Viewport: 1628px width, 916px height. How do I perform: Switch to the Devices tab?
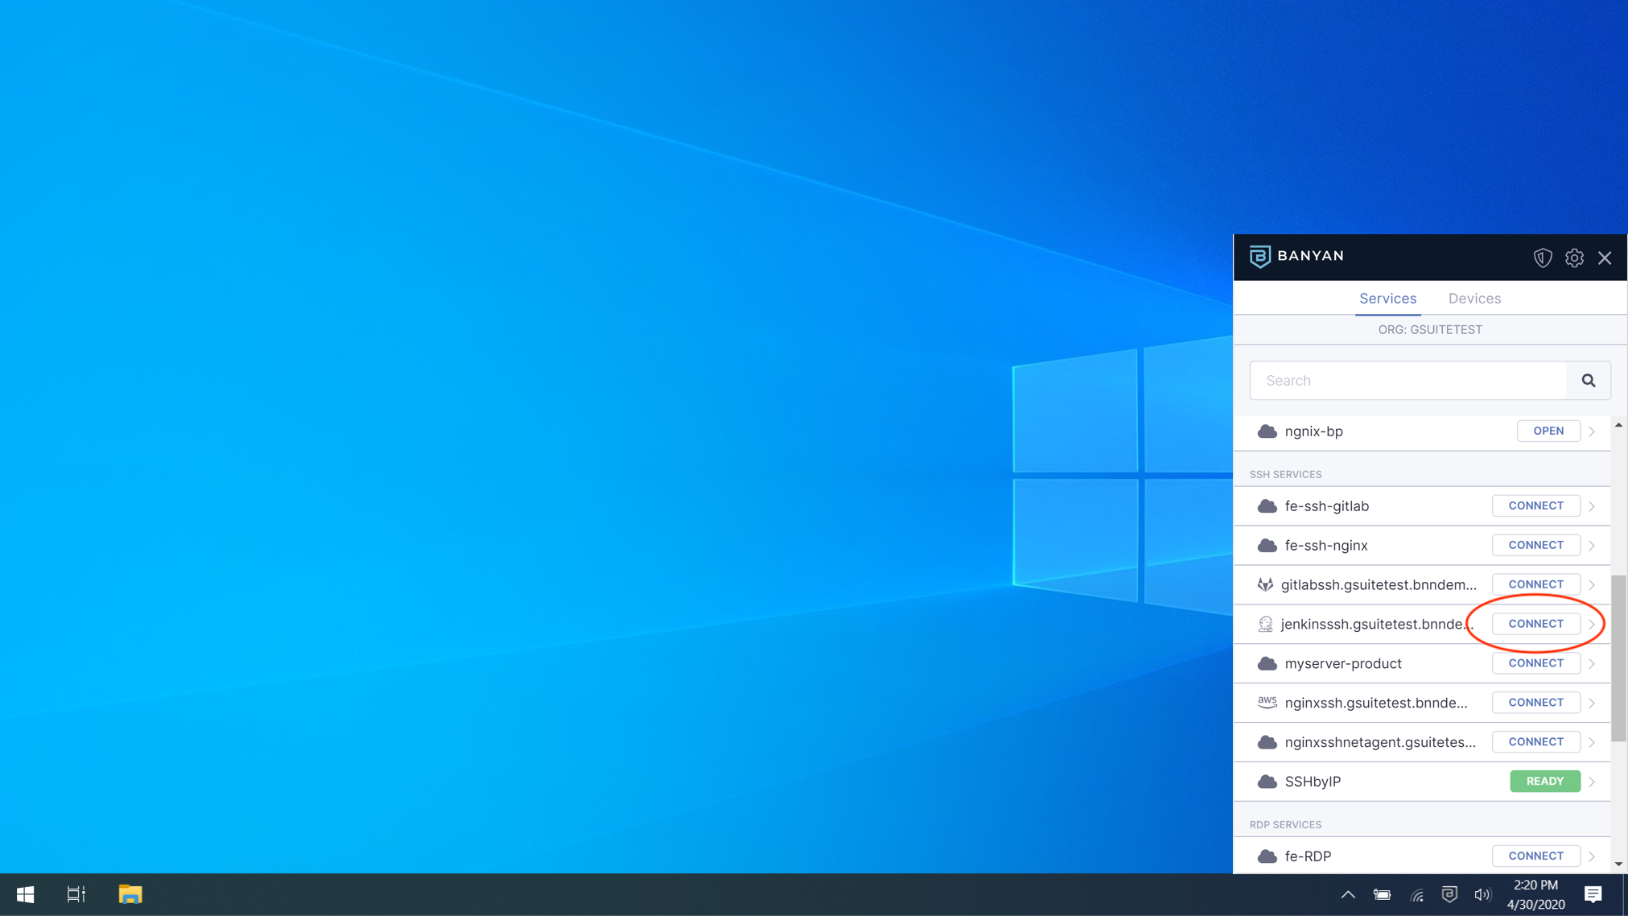[1474, 299]
